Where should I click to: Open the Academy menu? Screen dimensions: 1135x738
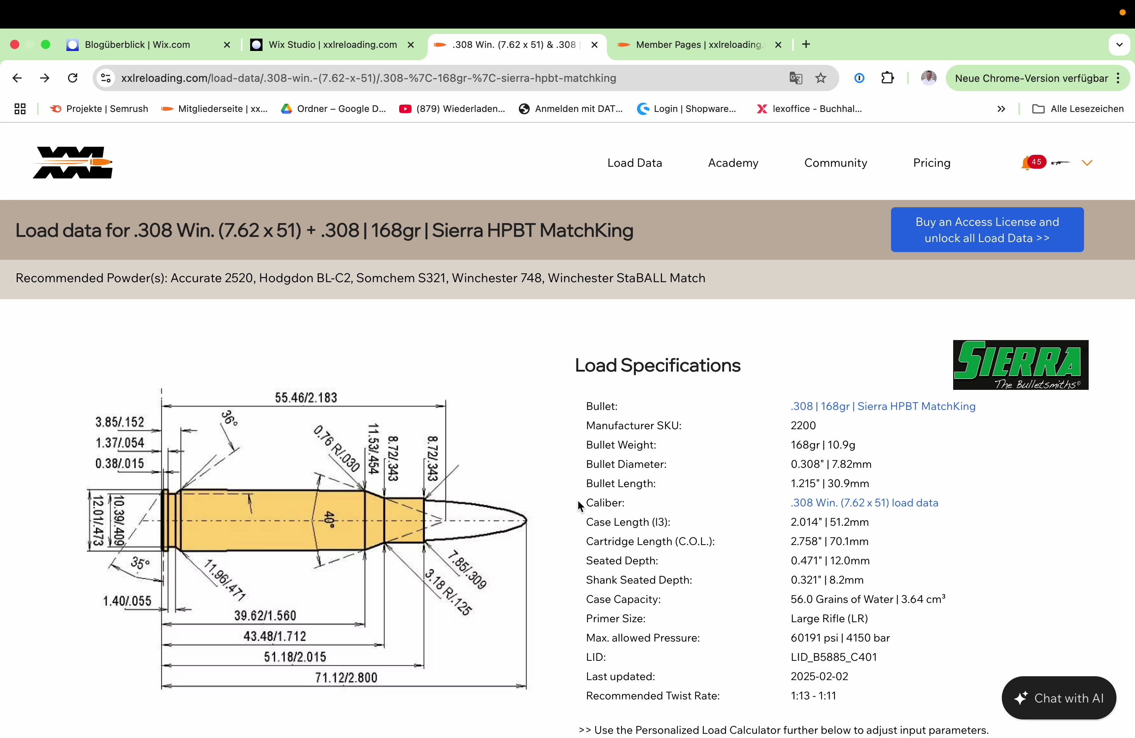tap(733, 163)
